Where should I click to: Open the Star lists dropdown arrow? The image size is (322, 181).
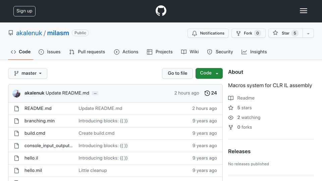308,33
